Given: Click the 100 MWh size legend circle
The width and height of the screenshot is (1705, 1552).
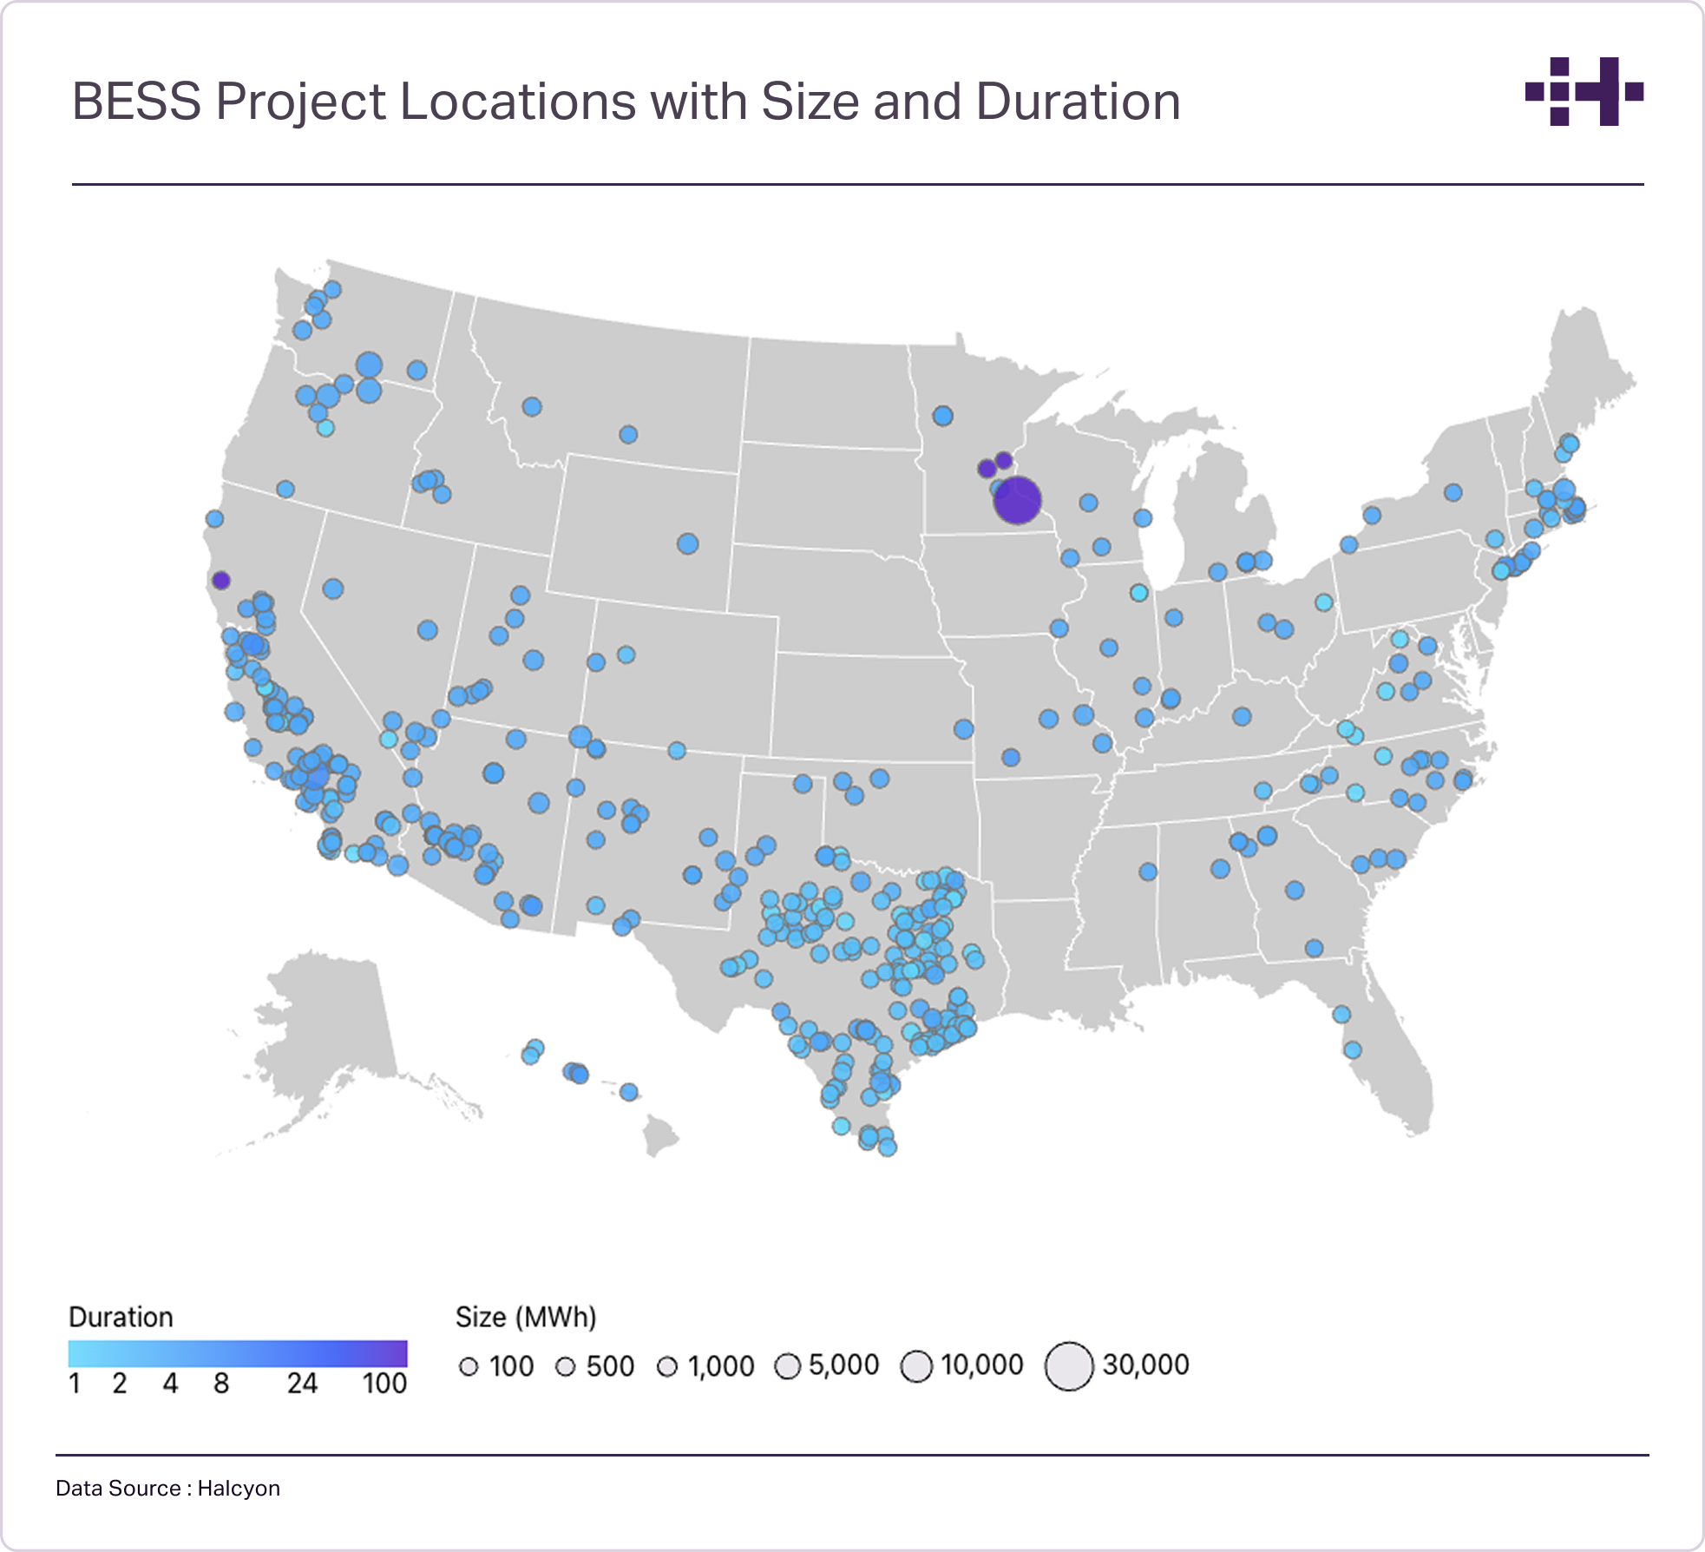Looking at the screenshot, I should [x=469, y=1367].
